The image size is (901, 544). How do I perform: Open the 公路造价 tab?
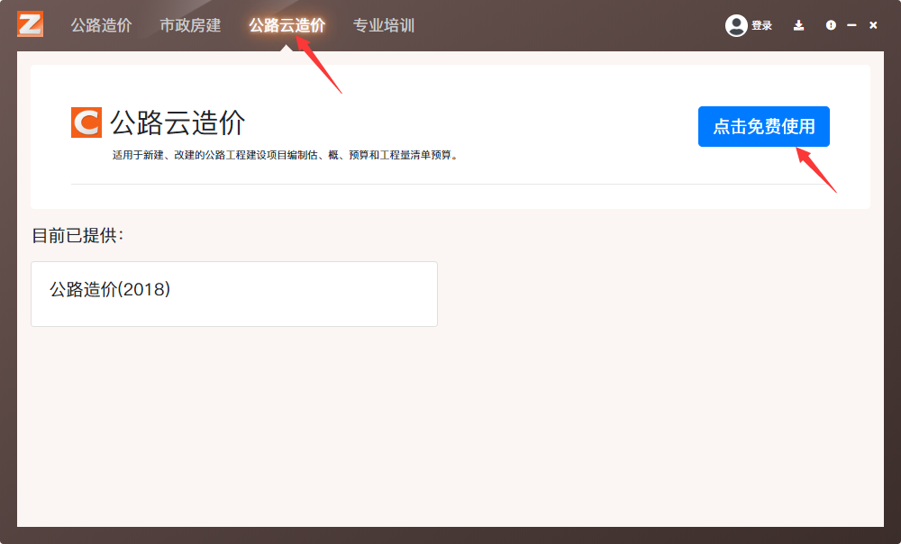(101, 25)
